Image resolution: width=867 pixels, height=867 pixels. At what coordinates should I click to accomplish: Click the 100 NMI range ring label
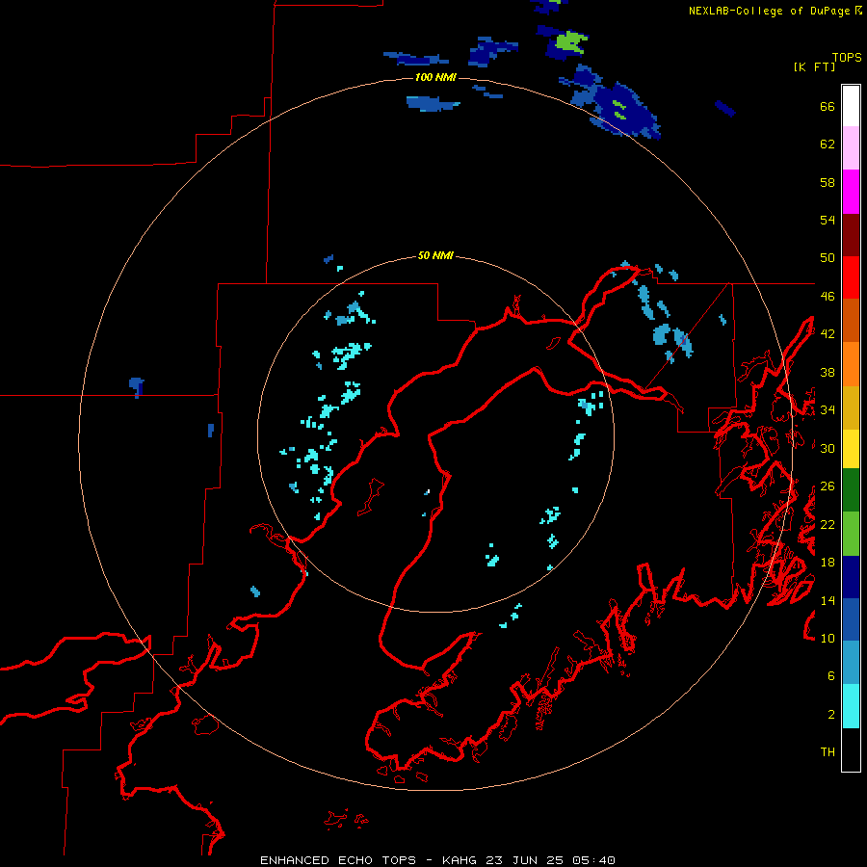435,77
